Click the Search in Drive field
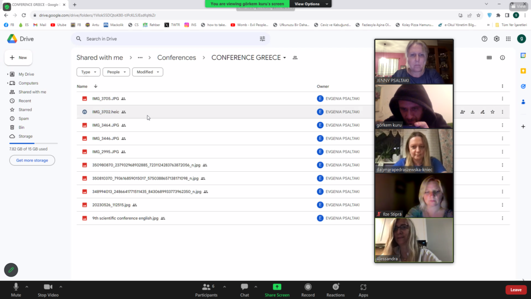531x299 pixels. pos(166,39)
